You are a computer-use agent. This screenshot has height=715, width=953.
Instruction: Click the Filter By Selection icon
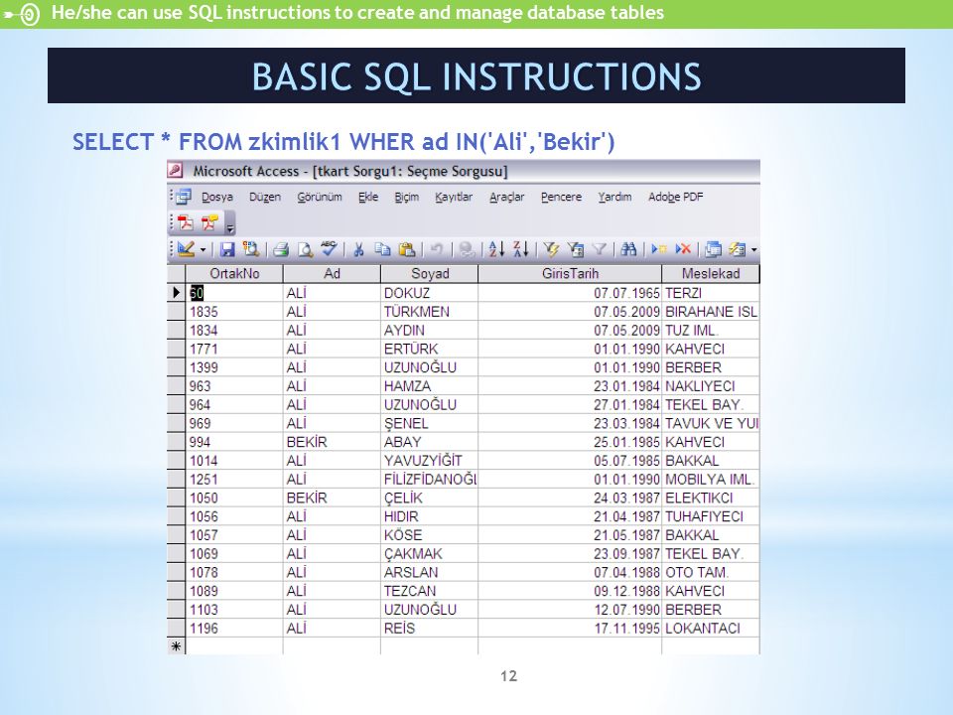551,249
